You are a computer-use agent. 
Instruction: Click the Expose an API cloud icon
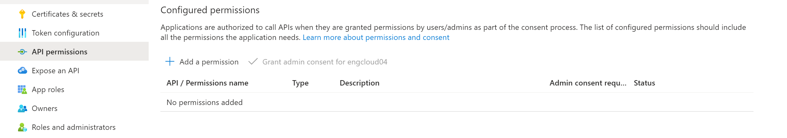[x=22, y=71]
